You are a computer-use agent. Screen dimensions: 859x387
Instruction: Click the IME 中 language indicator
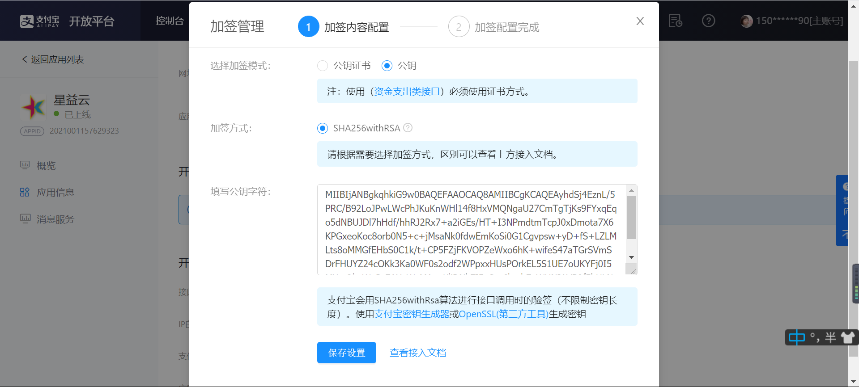(x=796, y=337)
